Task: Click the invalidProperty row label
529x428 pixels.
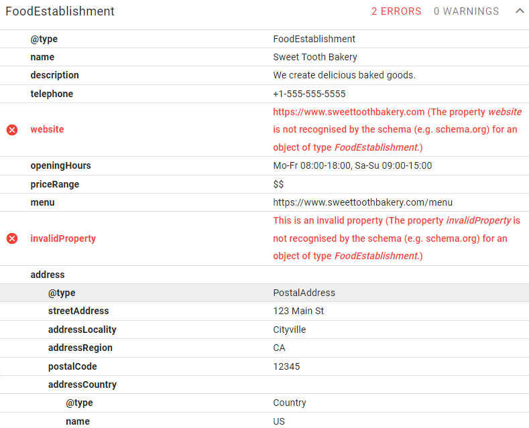Action: 63,238
